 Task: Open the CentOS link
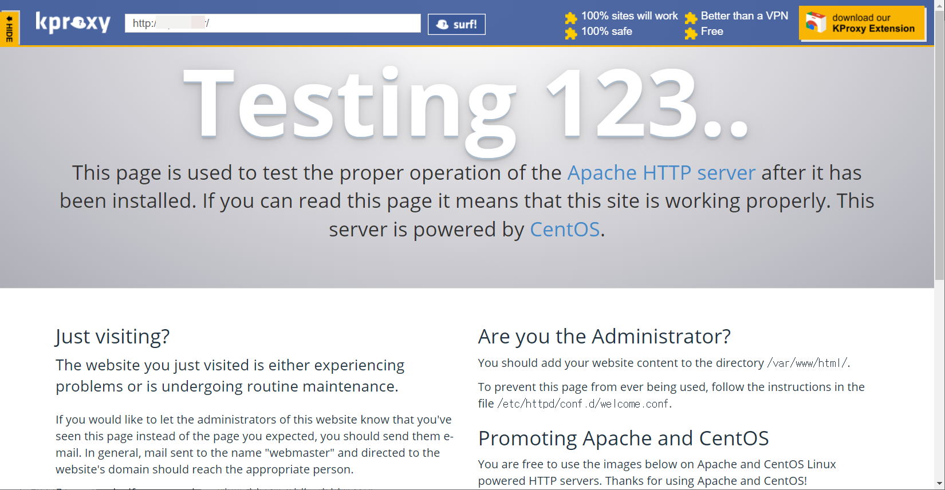565,230
